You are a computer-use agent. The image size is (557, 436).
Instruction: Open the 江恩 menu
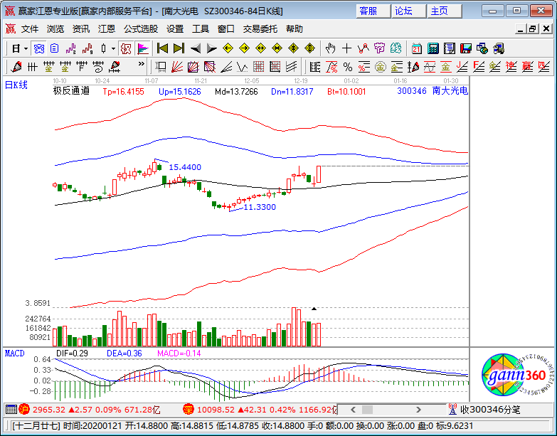click(x=107, y=29)
